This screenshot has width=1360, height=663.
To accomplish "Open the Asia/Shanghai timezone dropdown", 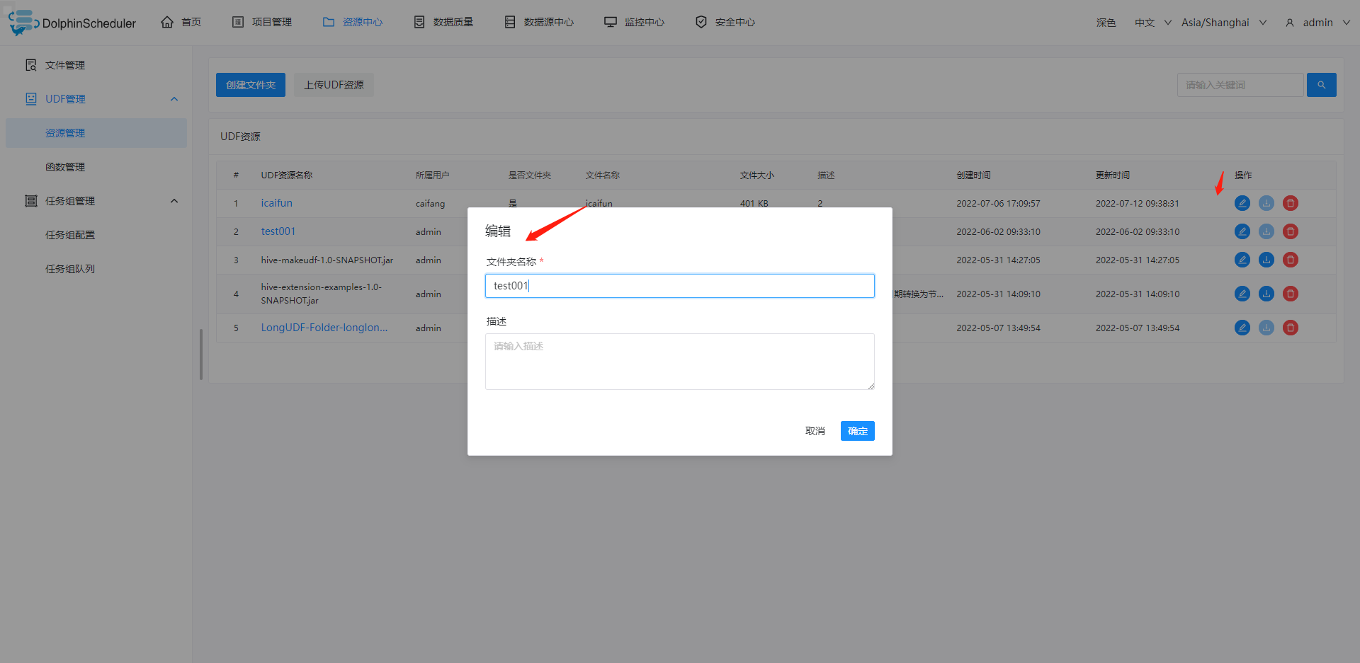I will coord(1224,23).
